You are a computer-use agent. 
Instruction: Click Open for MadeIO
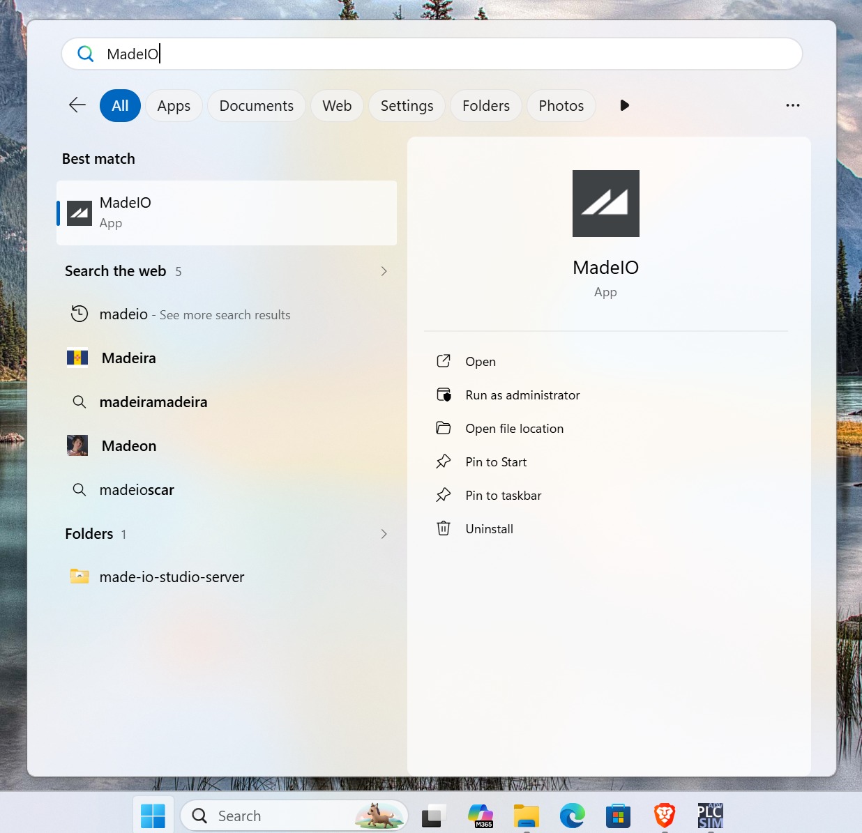(481, 362)
